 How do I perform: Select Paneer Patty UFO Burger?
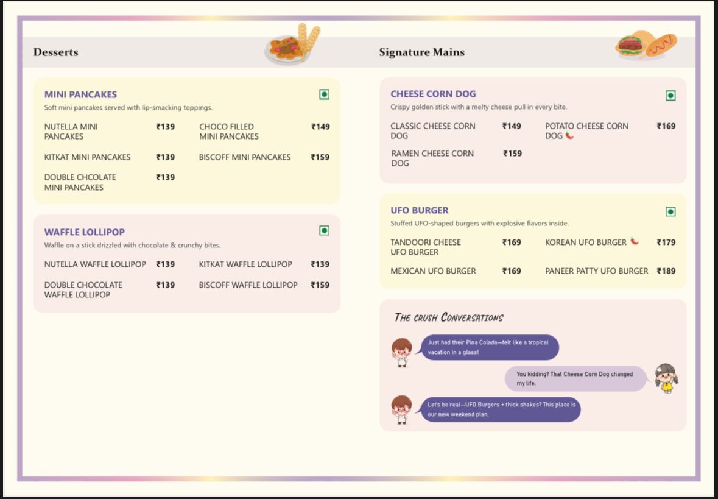pos(596,271)
